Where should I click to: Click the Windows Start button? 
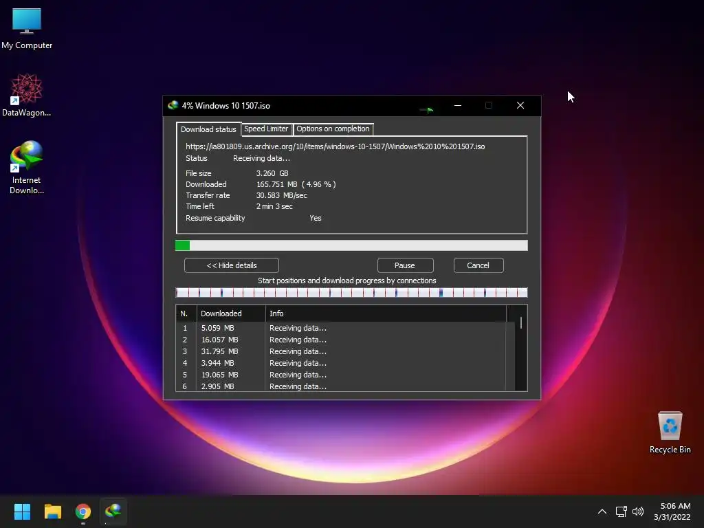[22, 511]
